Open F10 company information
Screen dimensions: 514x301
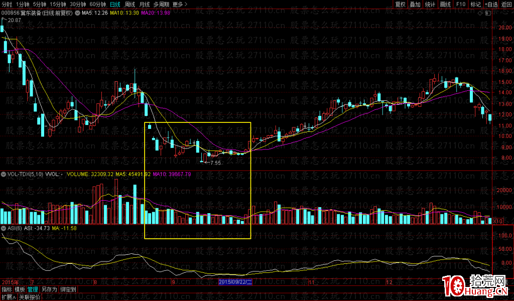pos(461,5)
